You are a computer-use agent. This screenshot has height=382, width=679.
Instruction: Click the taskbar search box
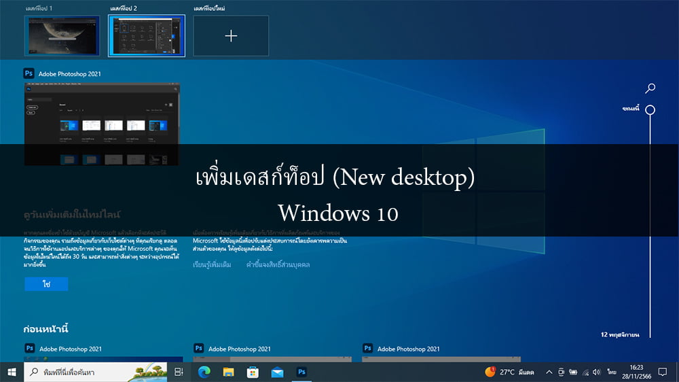(95, 372)
